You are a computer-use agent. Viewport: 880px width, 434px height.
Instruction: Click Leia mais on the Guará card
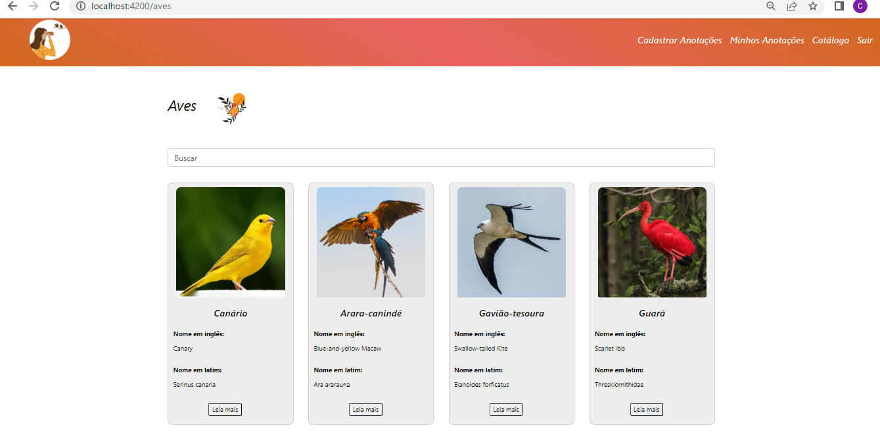pyautogui.click(x=647, y=409)
